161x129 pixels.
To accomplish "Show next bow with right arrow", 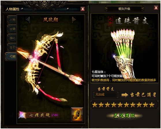I will 74,20.
